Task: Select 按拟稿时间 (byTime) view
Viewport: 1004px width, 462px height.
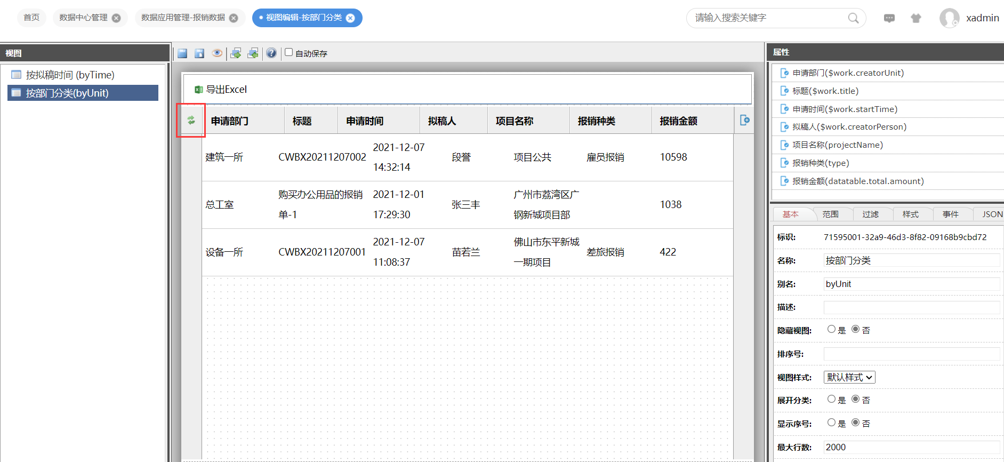Action: click(x=70, y=75)
